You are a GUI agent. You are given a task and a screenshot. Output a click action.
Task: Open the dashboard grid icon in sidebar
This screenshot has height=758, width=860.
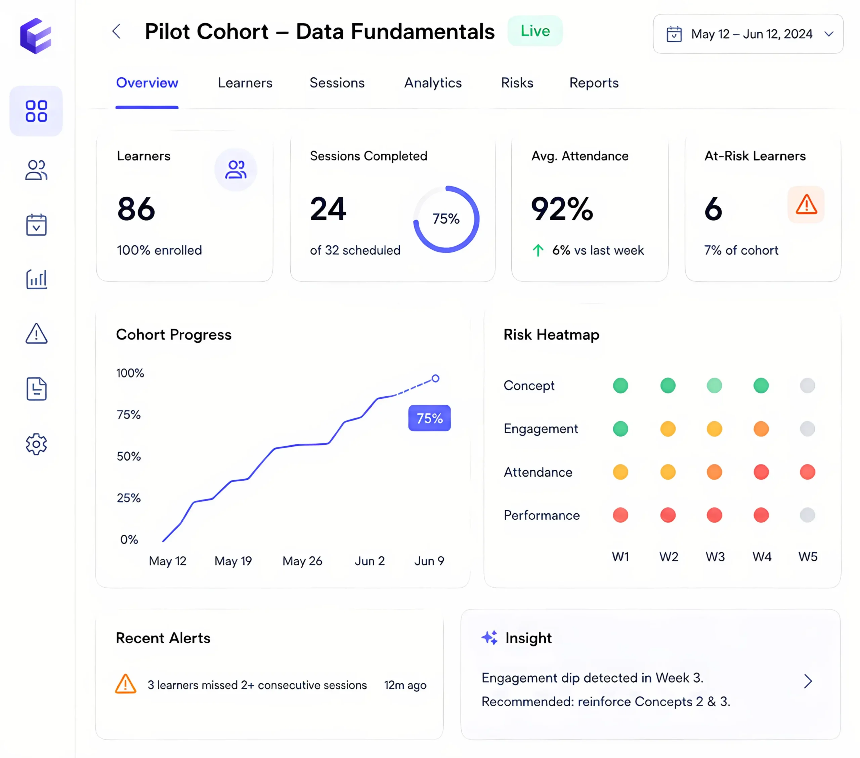click(36, 111)
